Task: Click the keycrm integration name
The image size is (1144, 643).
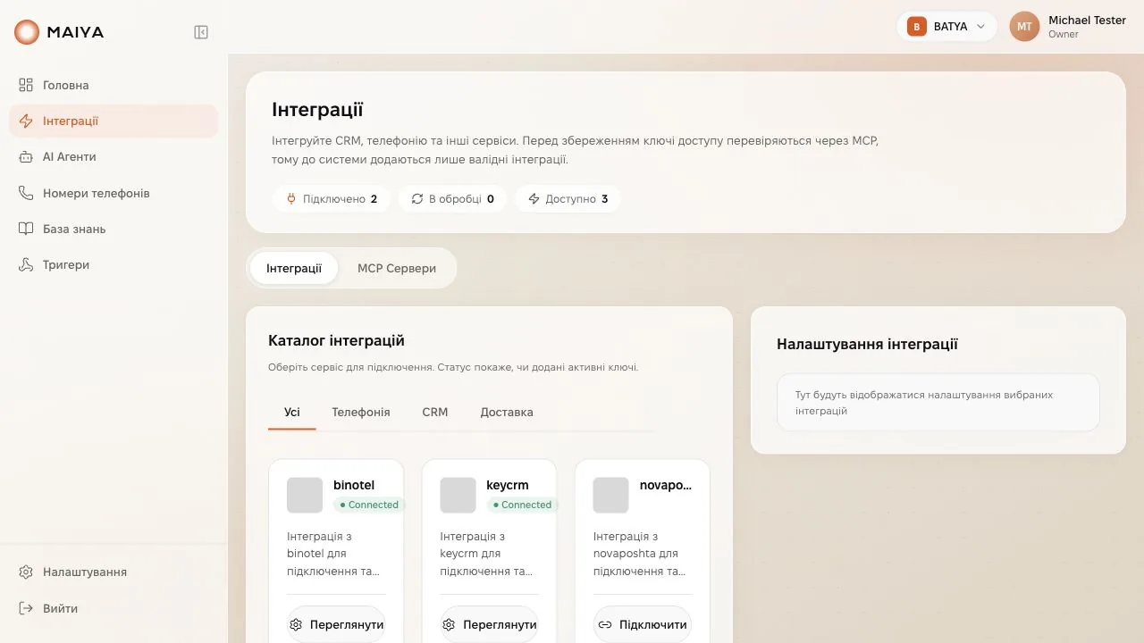Action: (508, 485)
